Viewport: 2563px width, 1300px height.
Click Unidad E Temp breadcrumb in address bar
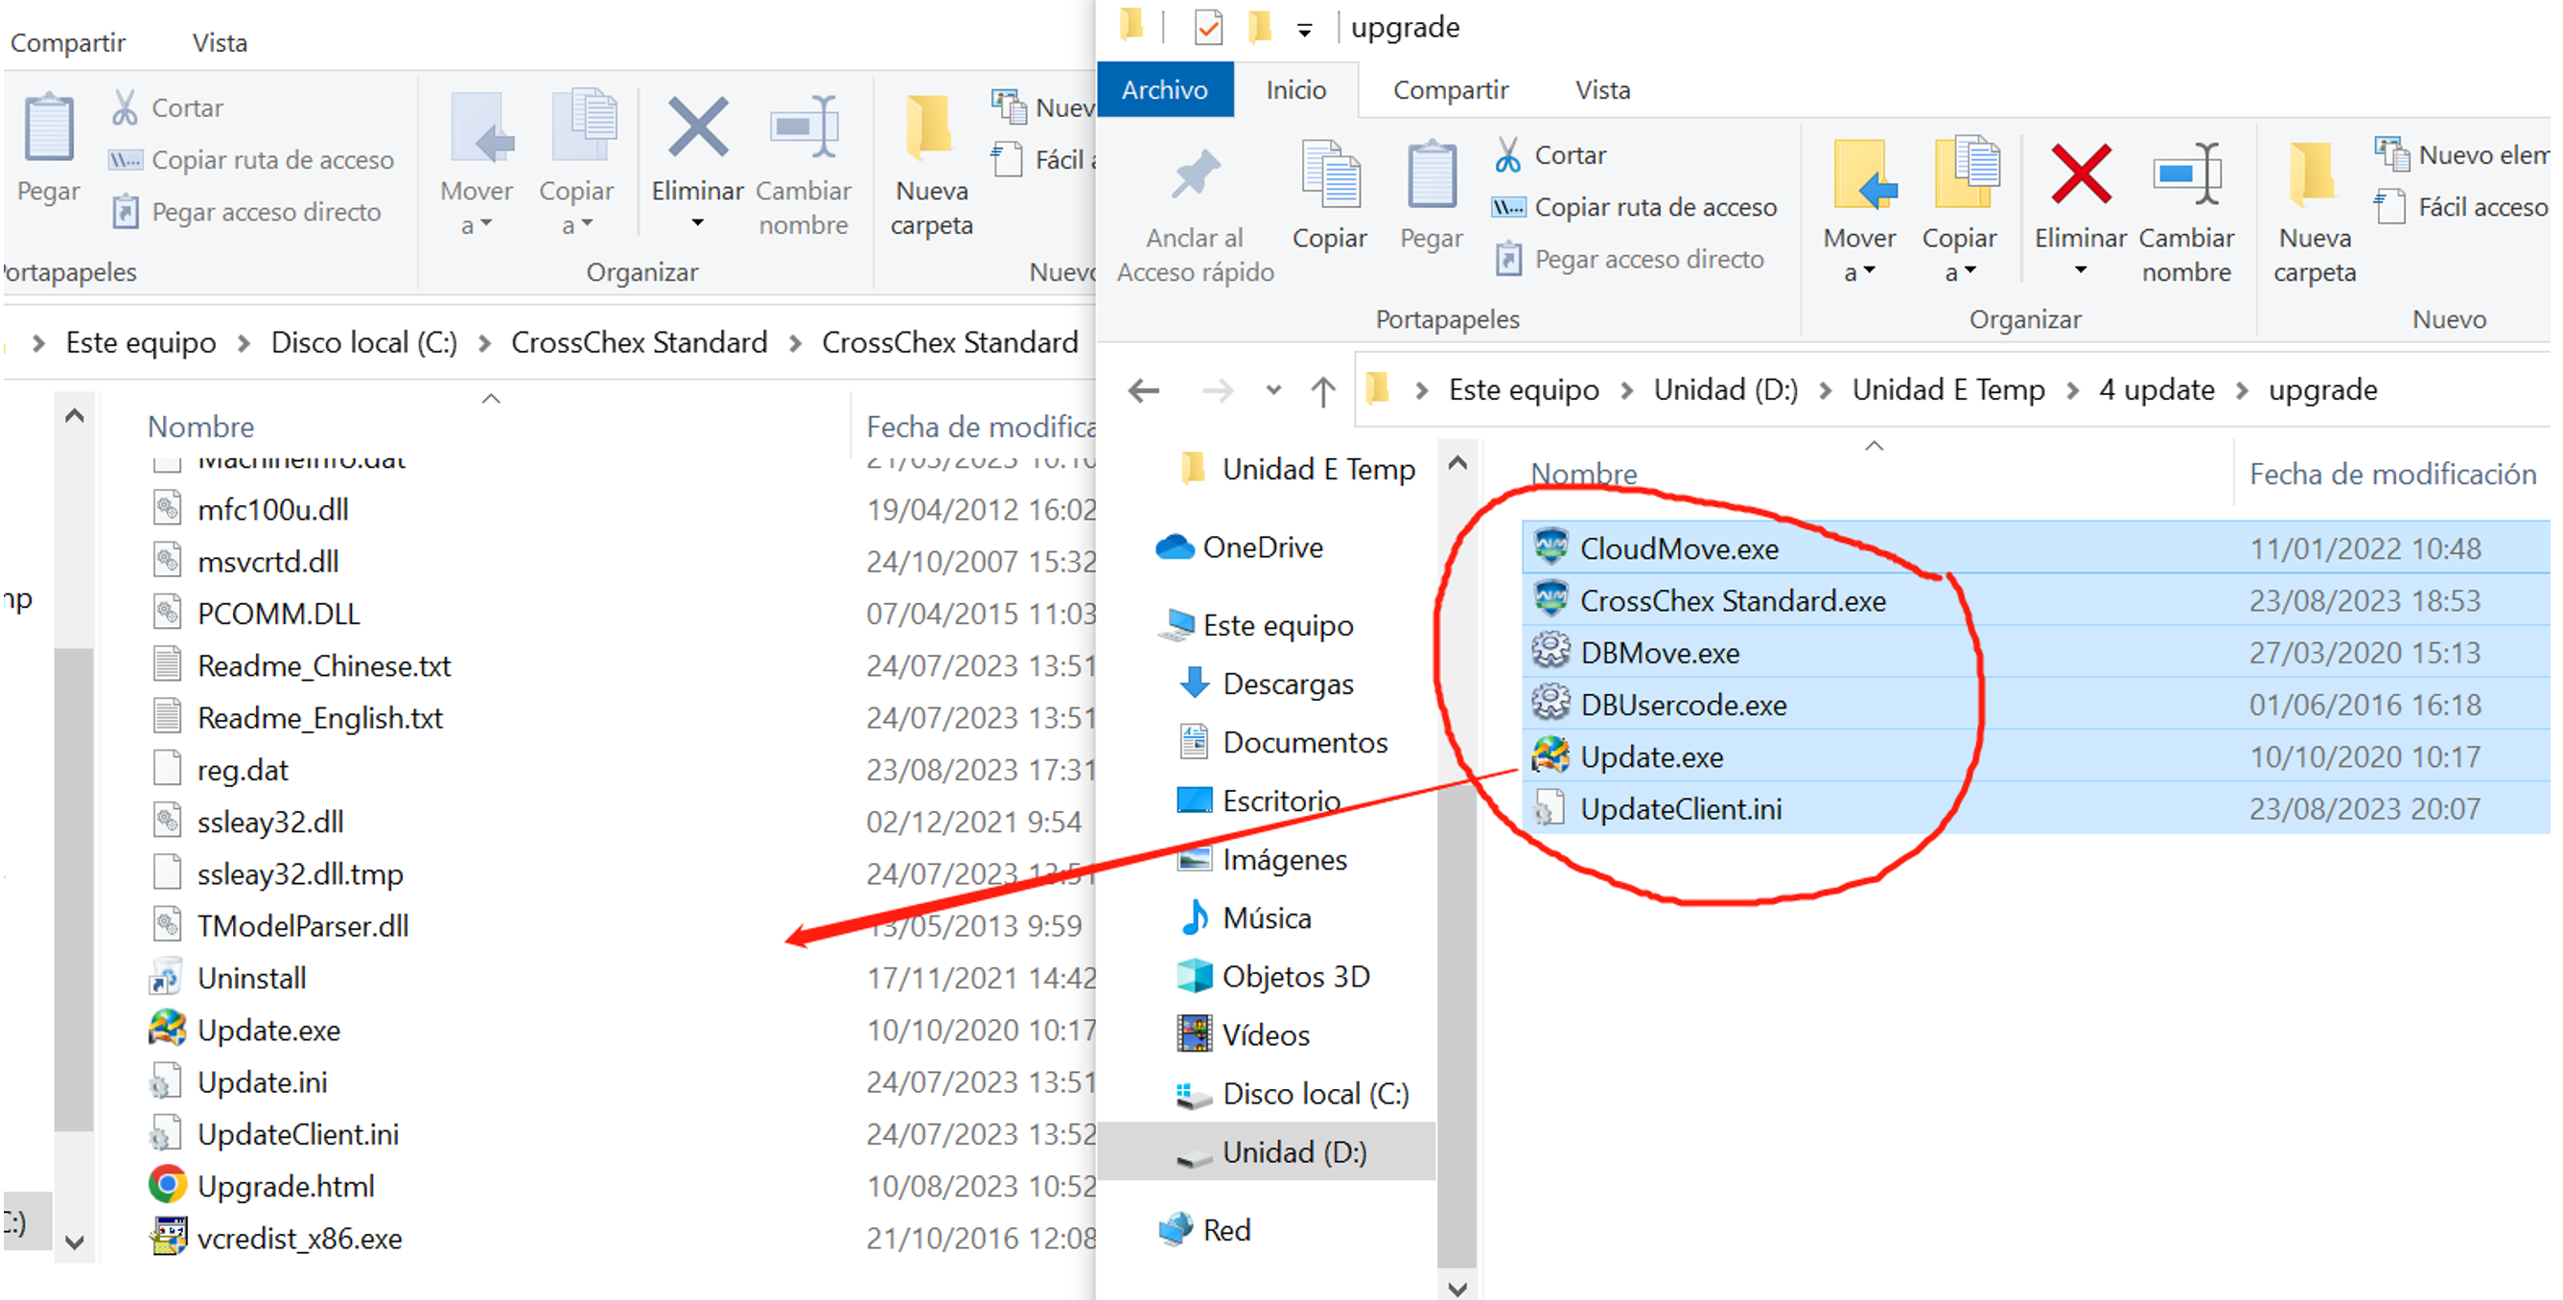coord(1948,390)
